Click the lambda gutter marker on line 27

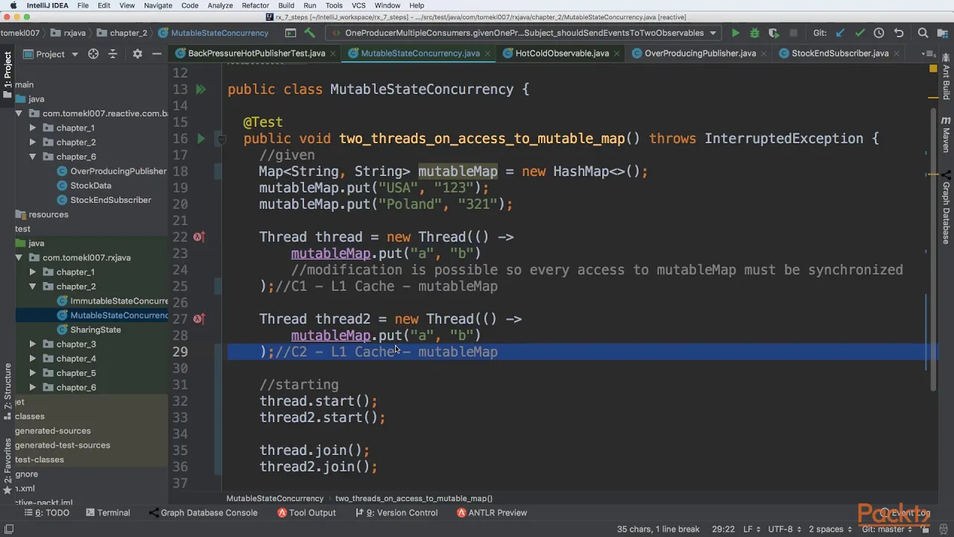pos(199,319)
